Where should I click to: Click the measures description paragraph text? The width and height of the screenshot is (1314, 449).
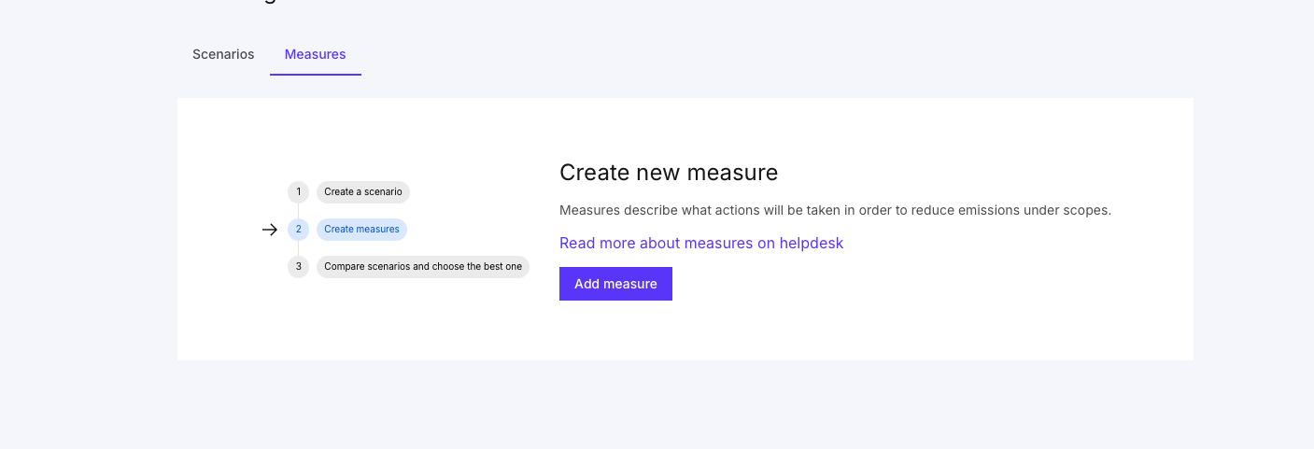tap(835, 210)
